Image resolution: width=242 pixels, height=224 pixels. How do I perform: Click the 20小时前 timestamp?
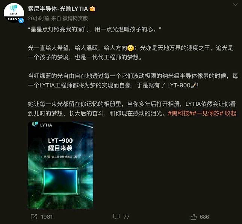pyautogui.click(x=38, y=18)
